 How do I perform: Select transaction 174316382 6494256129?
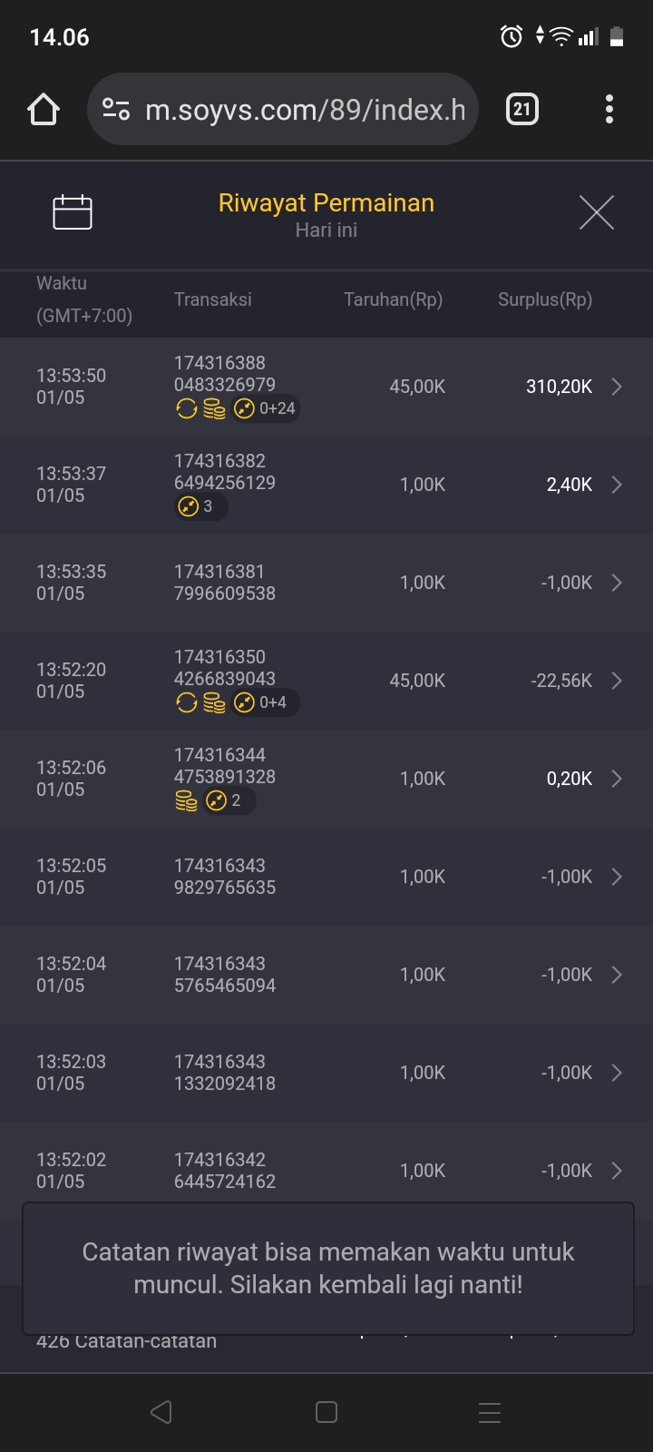coord(225,472)
